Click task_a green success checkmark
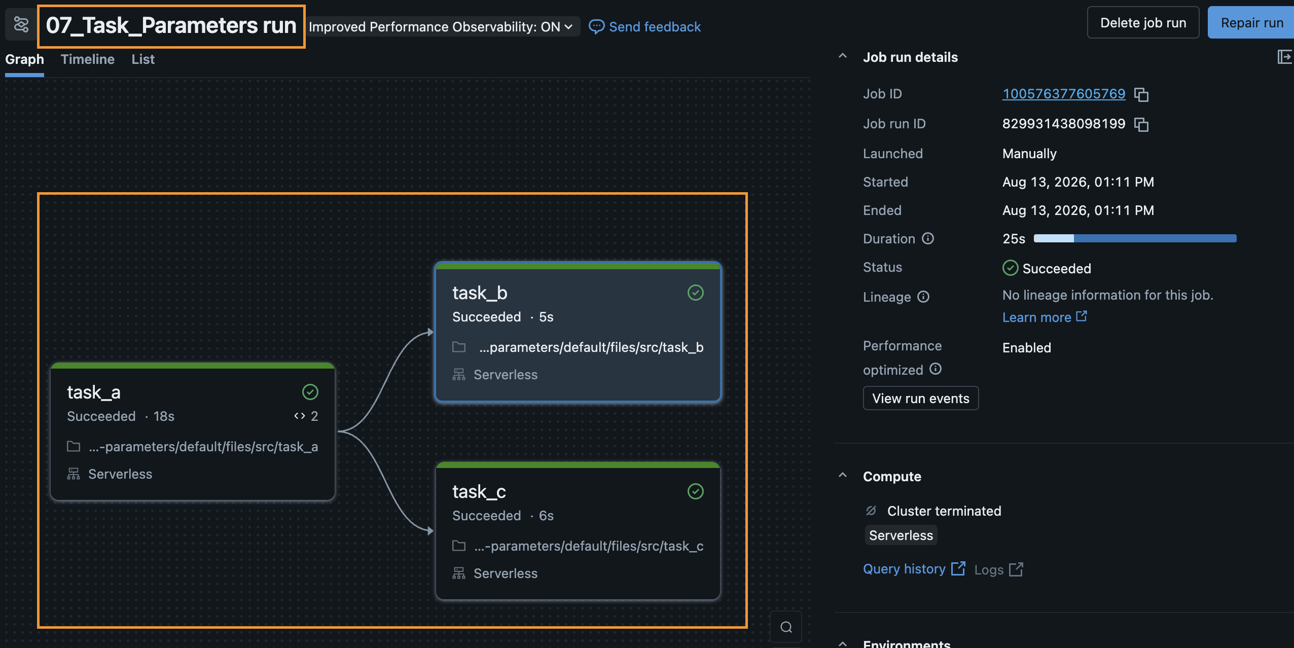 [x=310, y=392]
